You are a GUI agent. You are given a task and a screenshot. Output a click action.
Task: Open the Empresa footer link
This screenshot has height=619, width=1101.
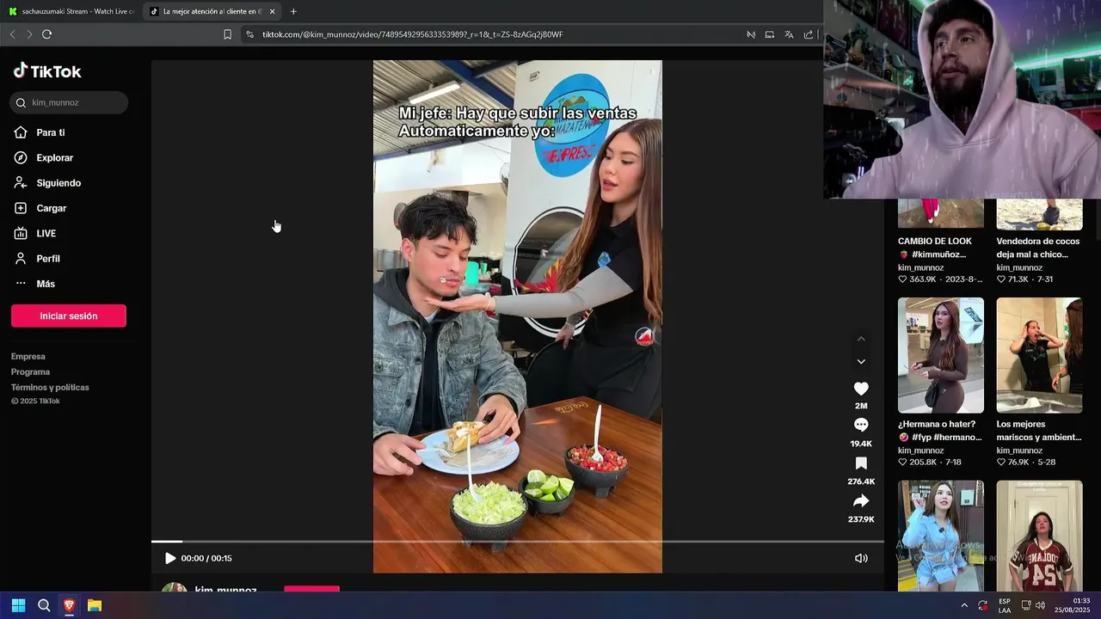click(x=28, y=356)
